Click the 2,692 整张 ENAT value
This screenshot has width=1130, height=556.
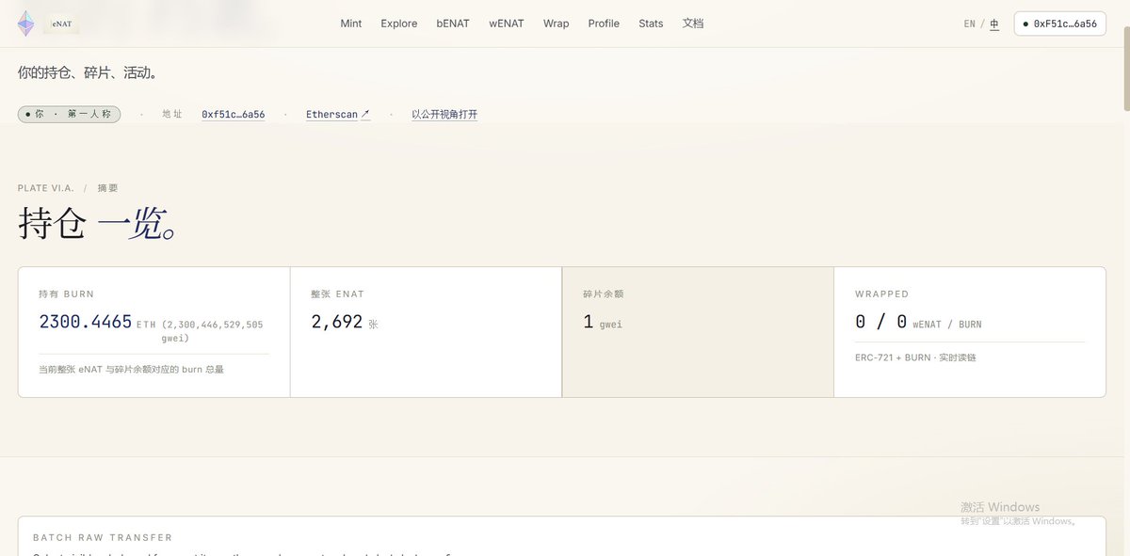(x=337, y=322)
